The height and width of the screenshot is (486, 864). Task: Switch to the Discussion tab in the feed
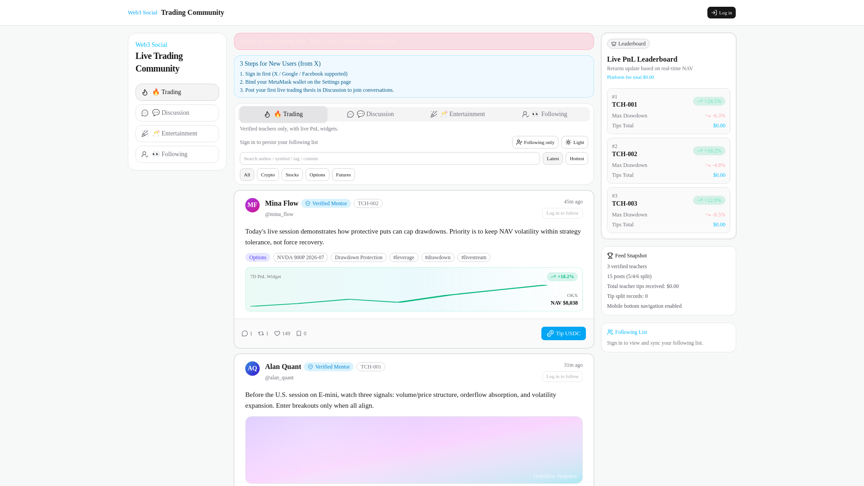(370, 114)
